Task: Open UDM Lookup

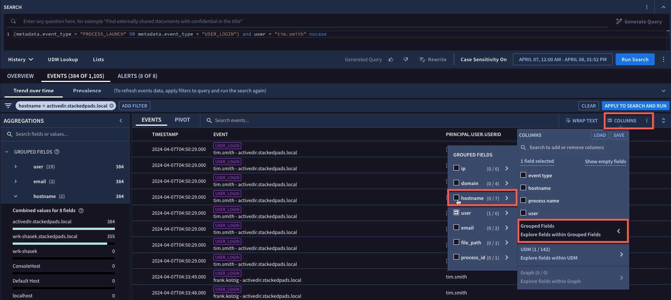Action: 63,59
